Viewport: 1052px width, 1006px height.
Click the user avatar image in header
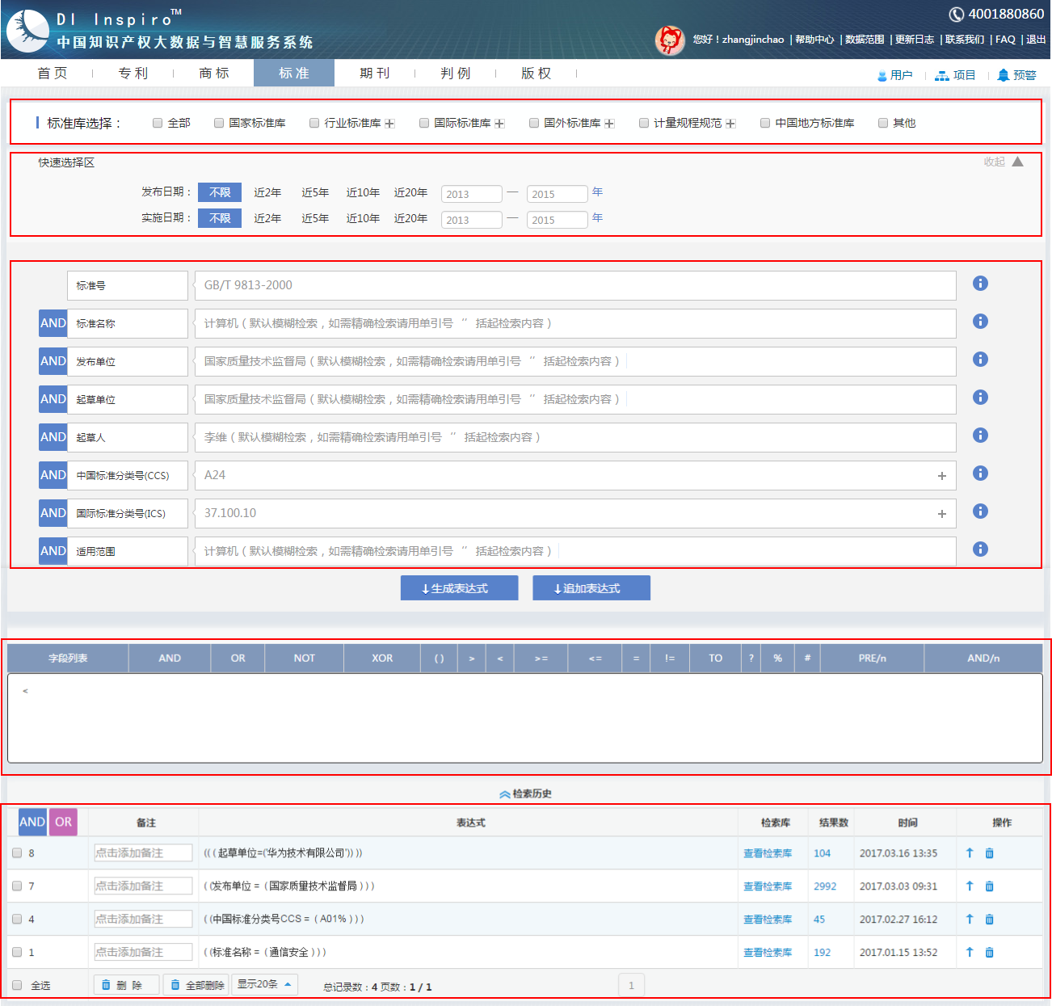click(669, 40)
